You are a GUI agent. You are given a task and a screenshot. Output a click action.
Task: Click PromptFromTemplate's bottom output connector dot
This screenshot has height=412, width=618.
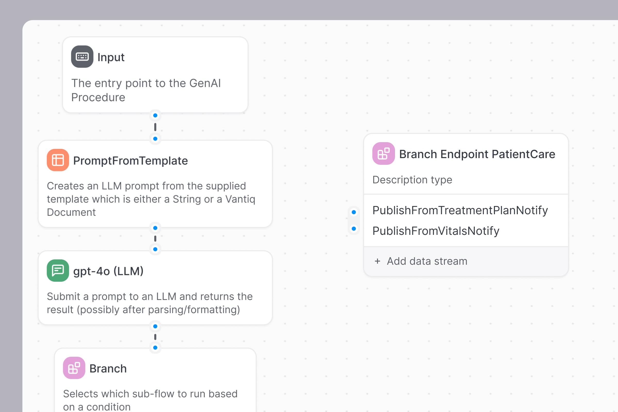155,228
